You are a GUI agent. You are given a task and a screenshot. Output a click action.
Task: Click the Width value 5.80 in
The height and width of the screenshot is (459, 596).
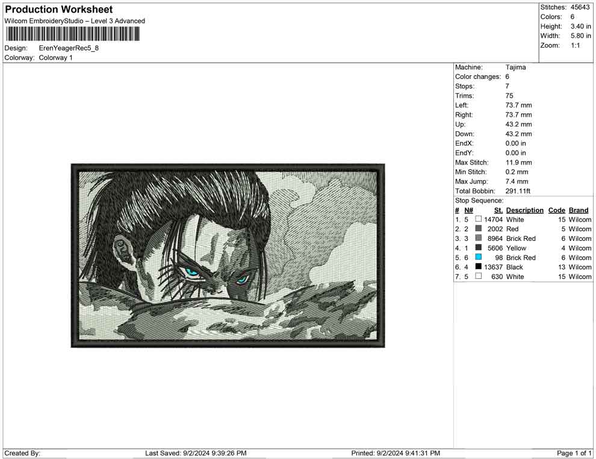click(x=581, y=36)
